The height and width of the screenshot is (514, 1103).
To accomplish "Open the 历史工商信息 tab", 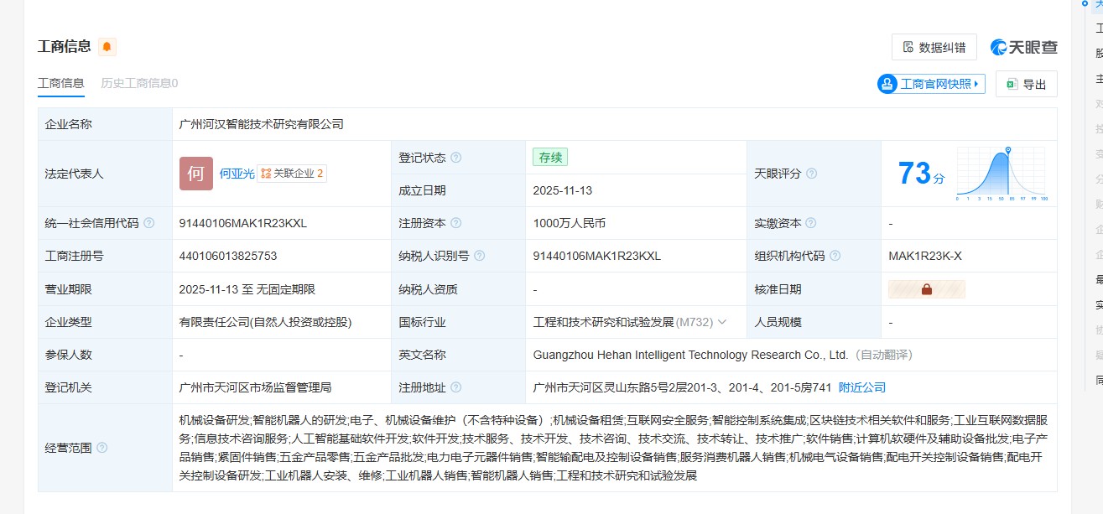I will point(139,83).
